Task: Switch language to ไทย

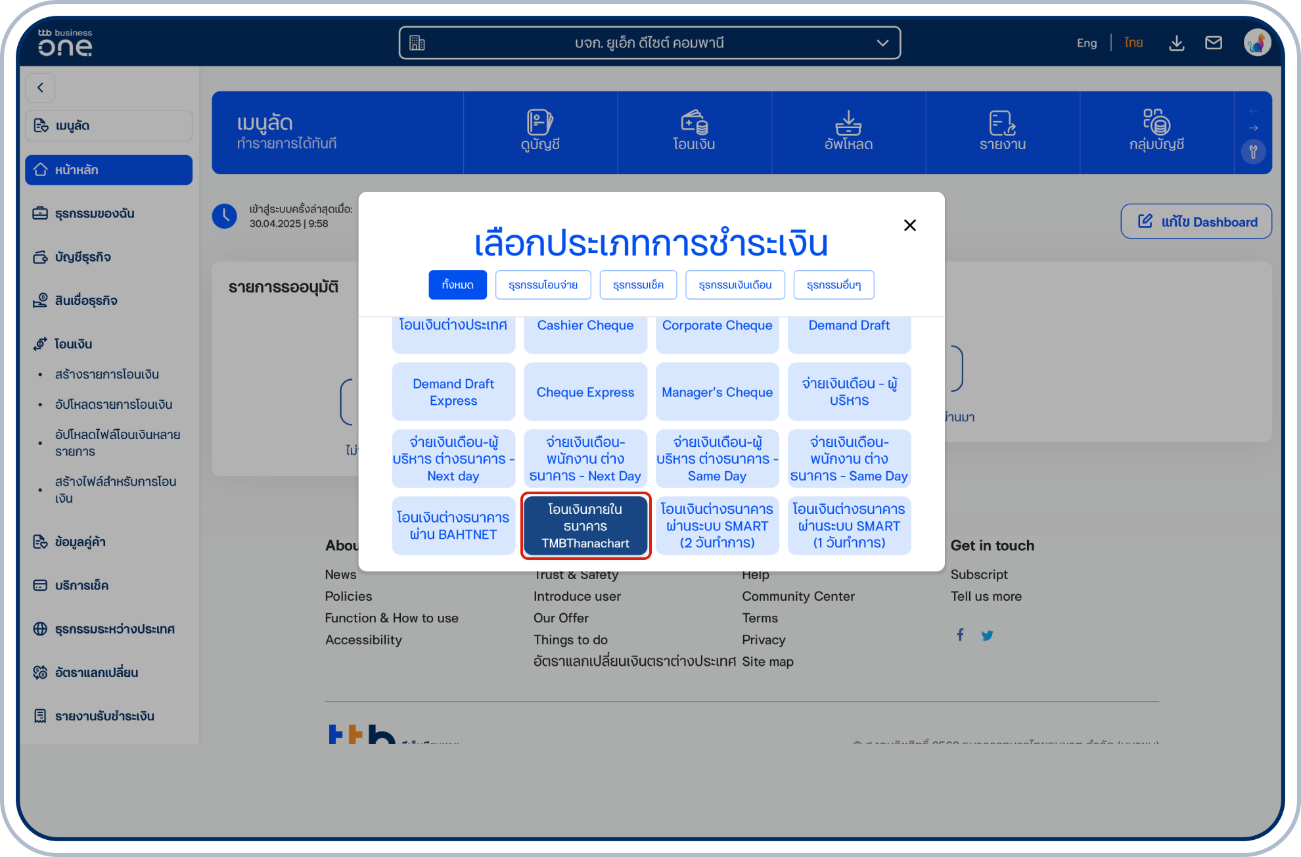Action: tap(1133, 43)
